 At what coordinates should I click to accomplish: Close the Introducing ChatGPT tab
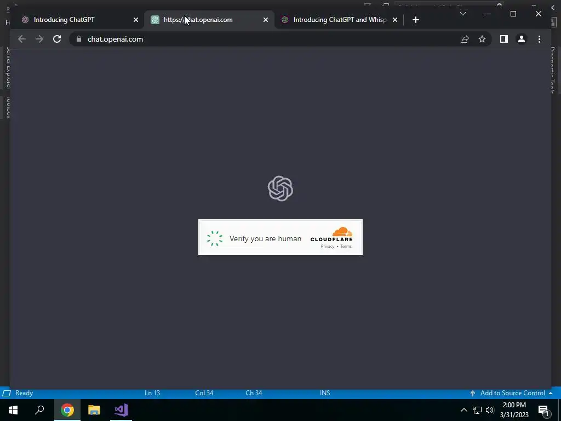(x=136, y=20)
